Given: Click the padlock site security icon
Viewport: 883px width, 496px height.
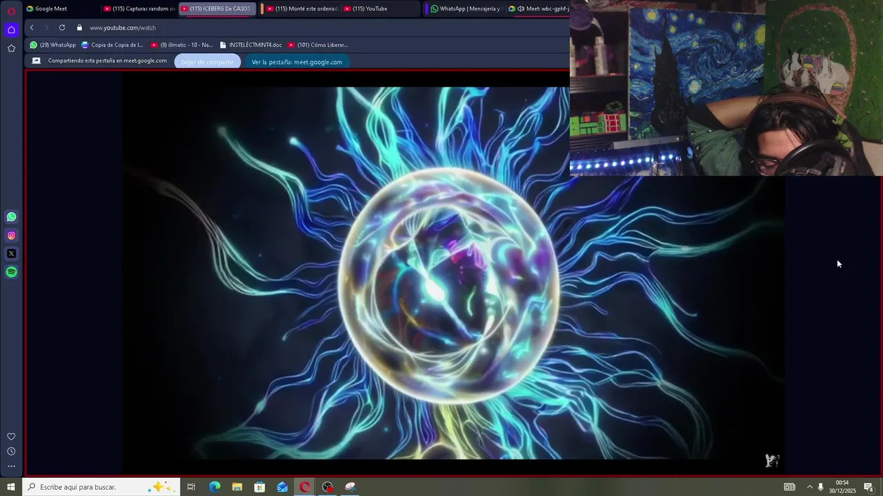Looking at the screenshot, I should (x=79, y=28).
